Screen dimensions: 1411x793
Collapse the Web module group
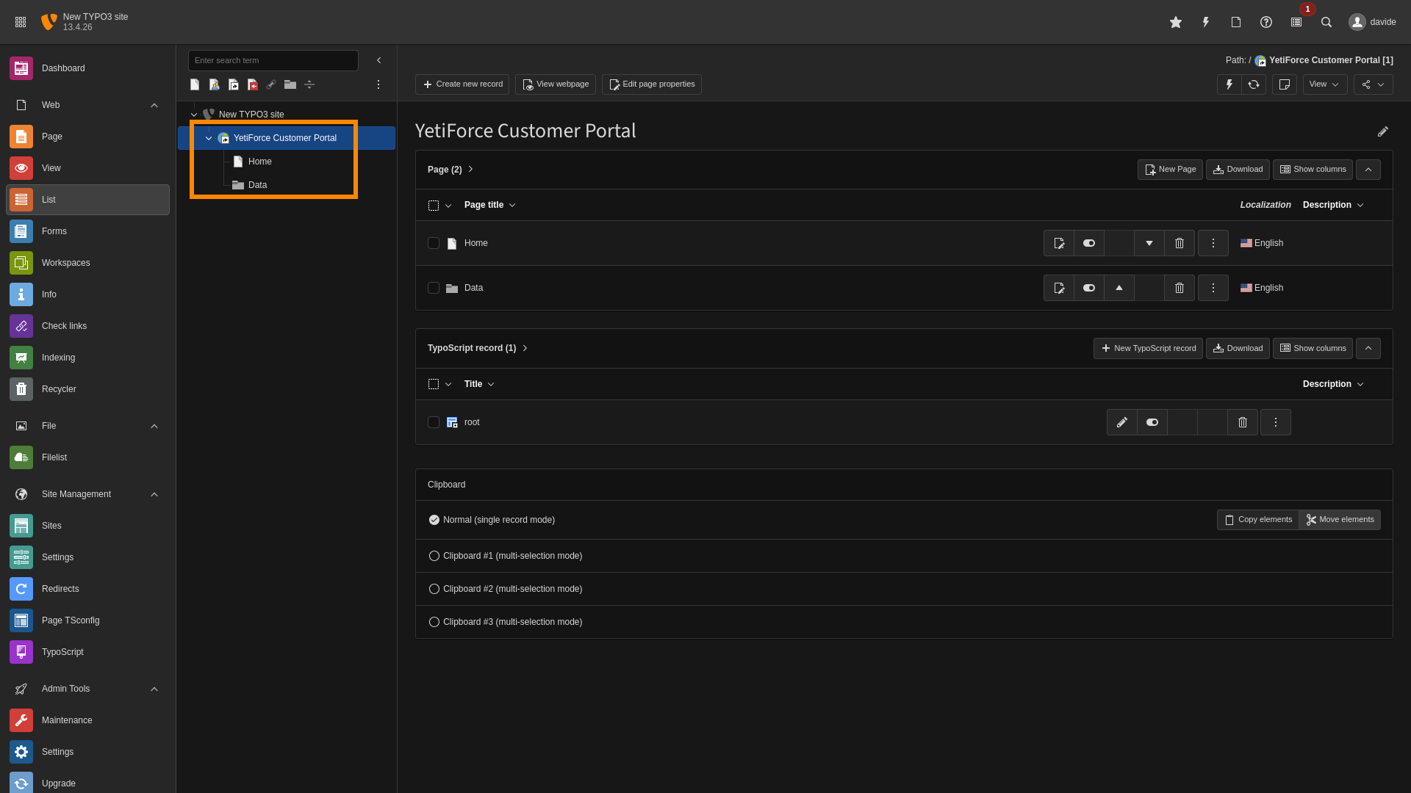tap(154, 105)
